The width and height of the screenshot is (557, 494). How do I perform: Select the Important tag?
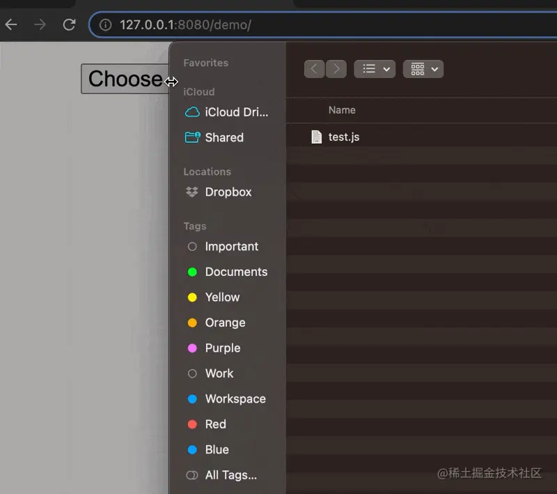pos(230,247)
